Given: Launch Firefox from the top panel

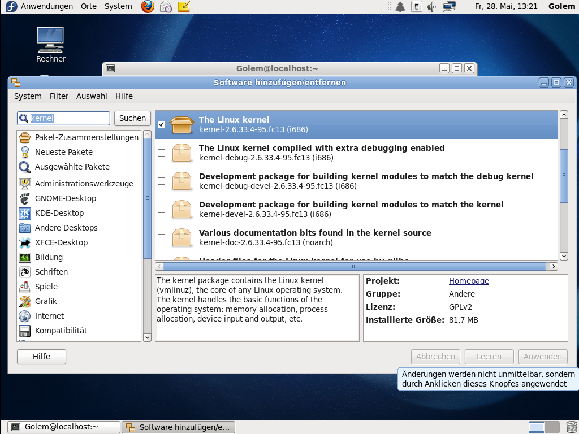Looking at the screenshot, I should click(x=148, y=6).
